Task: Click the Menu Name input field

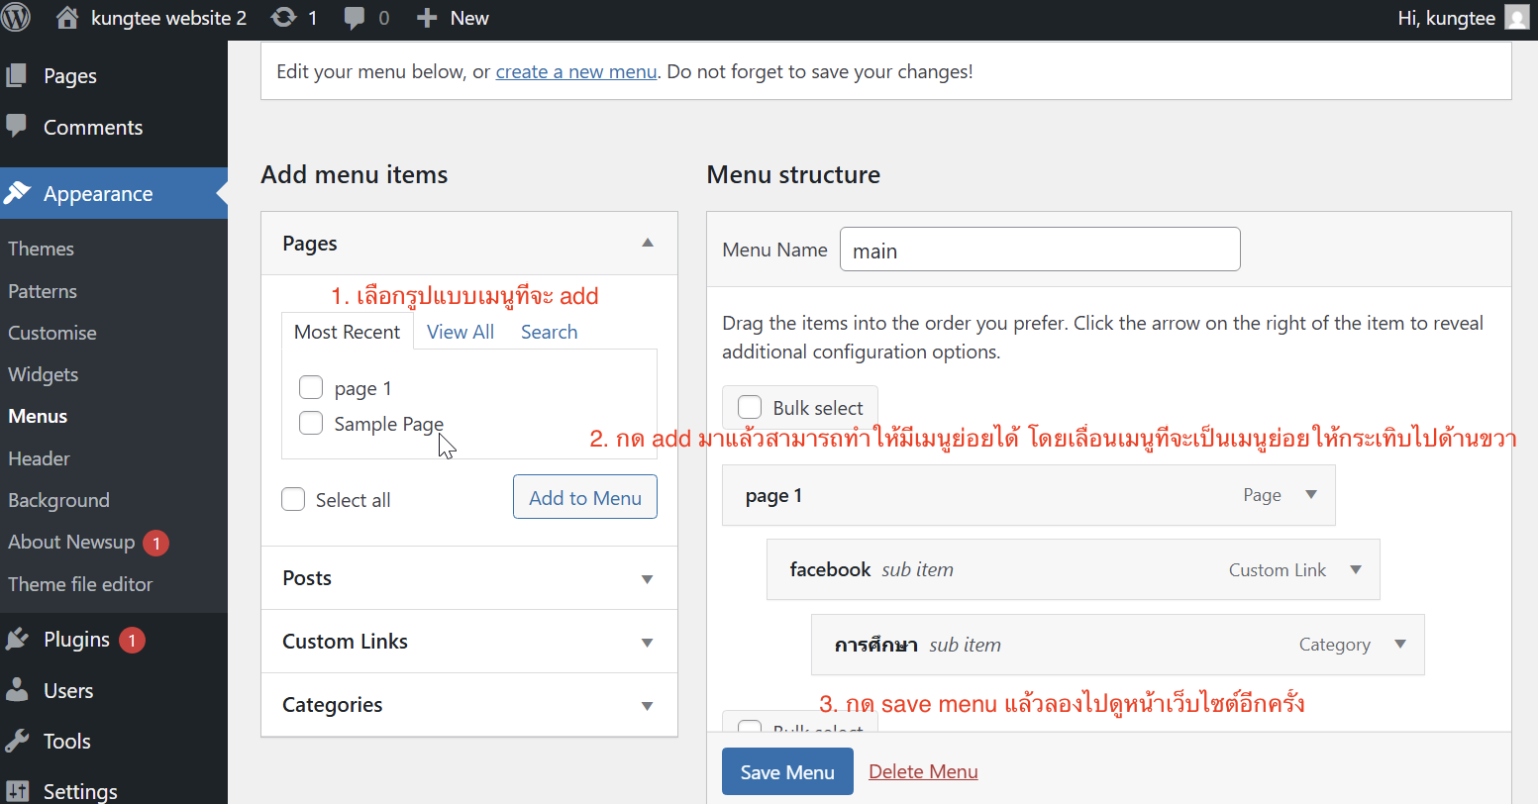Action: [1039, 250]
